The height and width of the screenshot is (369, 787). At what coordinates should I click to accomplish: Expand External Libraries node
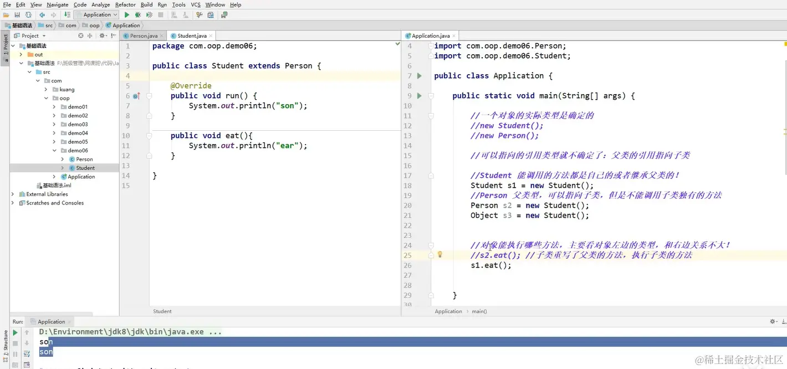coord(13,194)
